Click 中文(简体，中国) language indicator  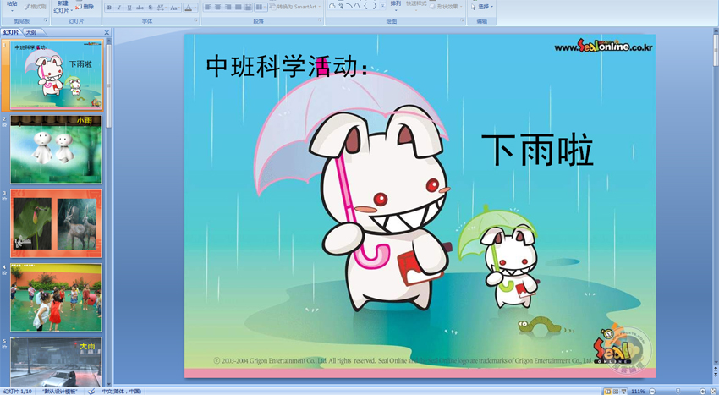point(121,392)
